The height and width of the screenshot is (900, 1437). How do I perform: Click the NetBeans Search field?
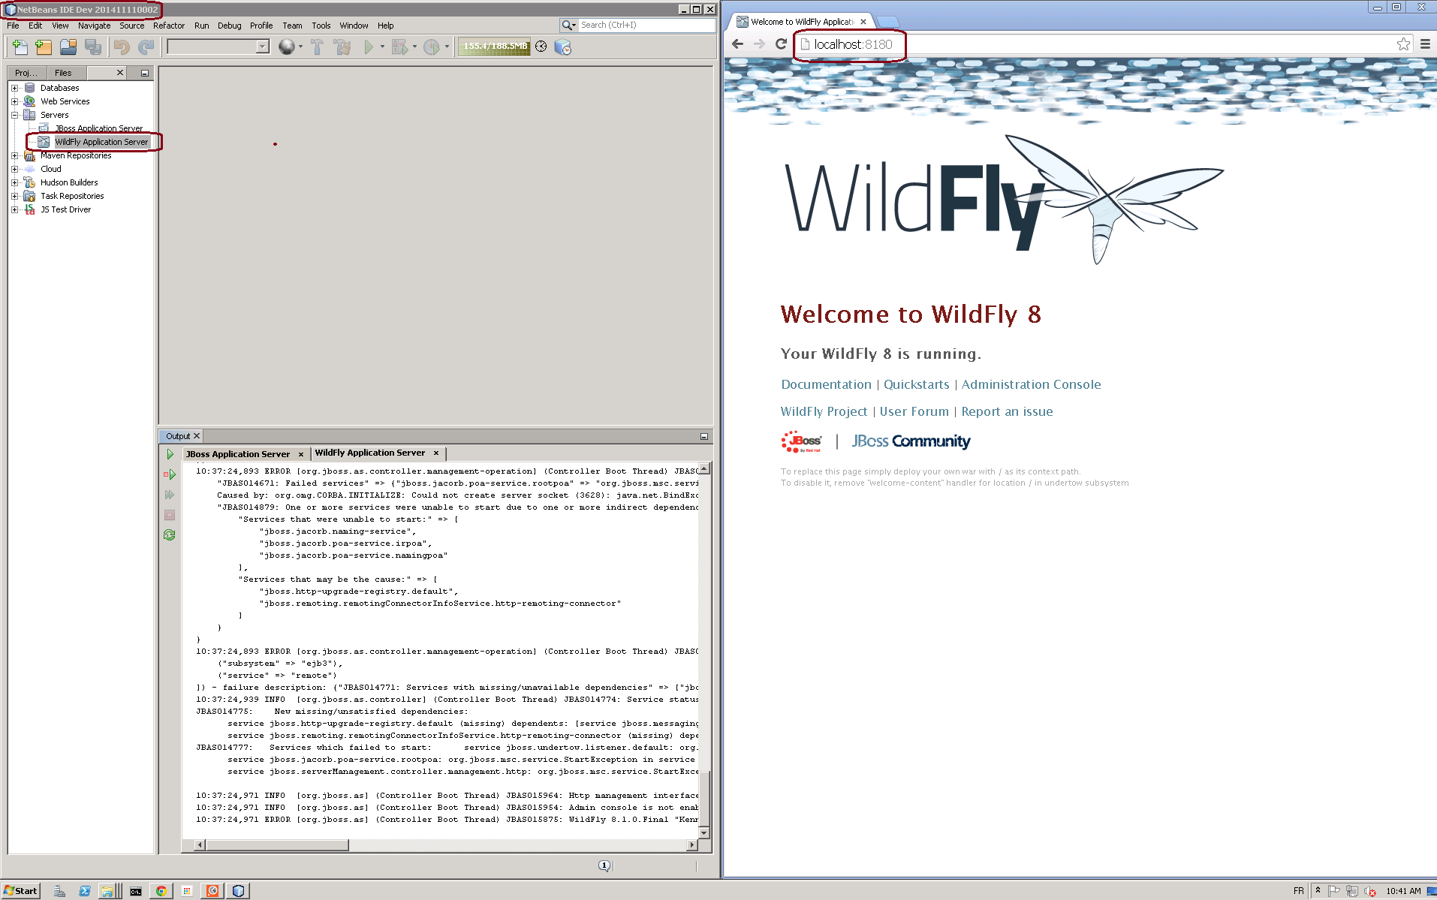[x=646, y=25]
